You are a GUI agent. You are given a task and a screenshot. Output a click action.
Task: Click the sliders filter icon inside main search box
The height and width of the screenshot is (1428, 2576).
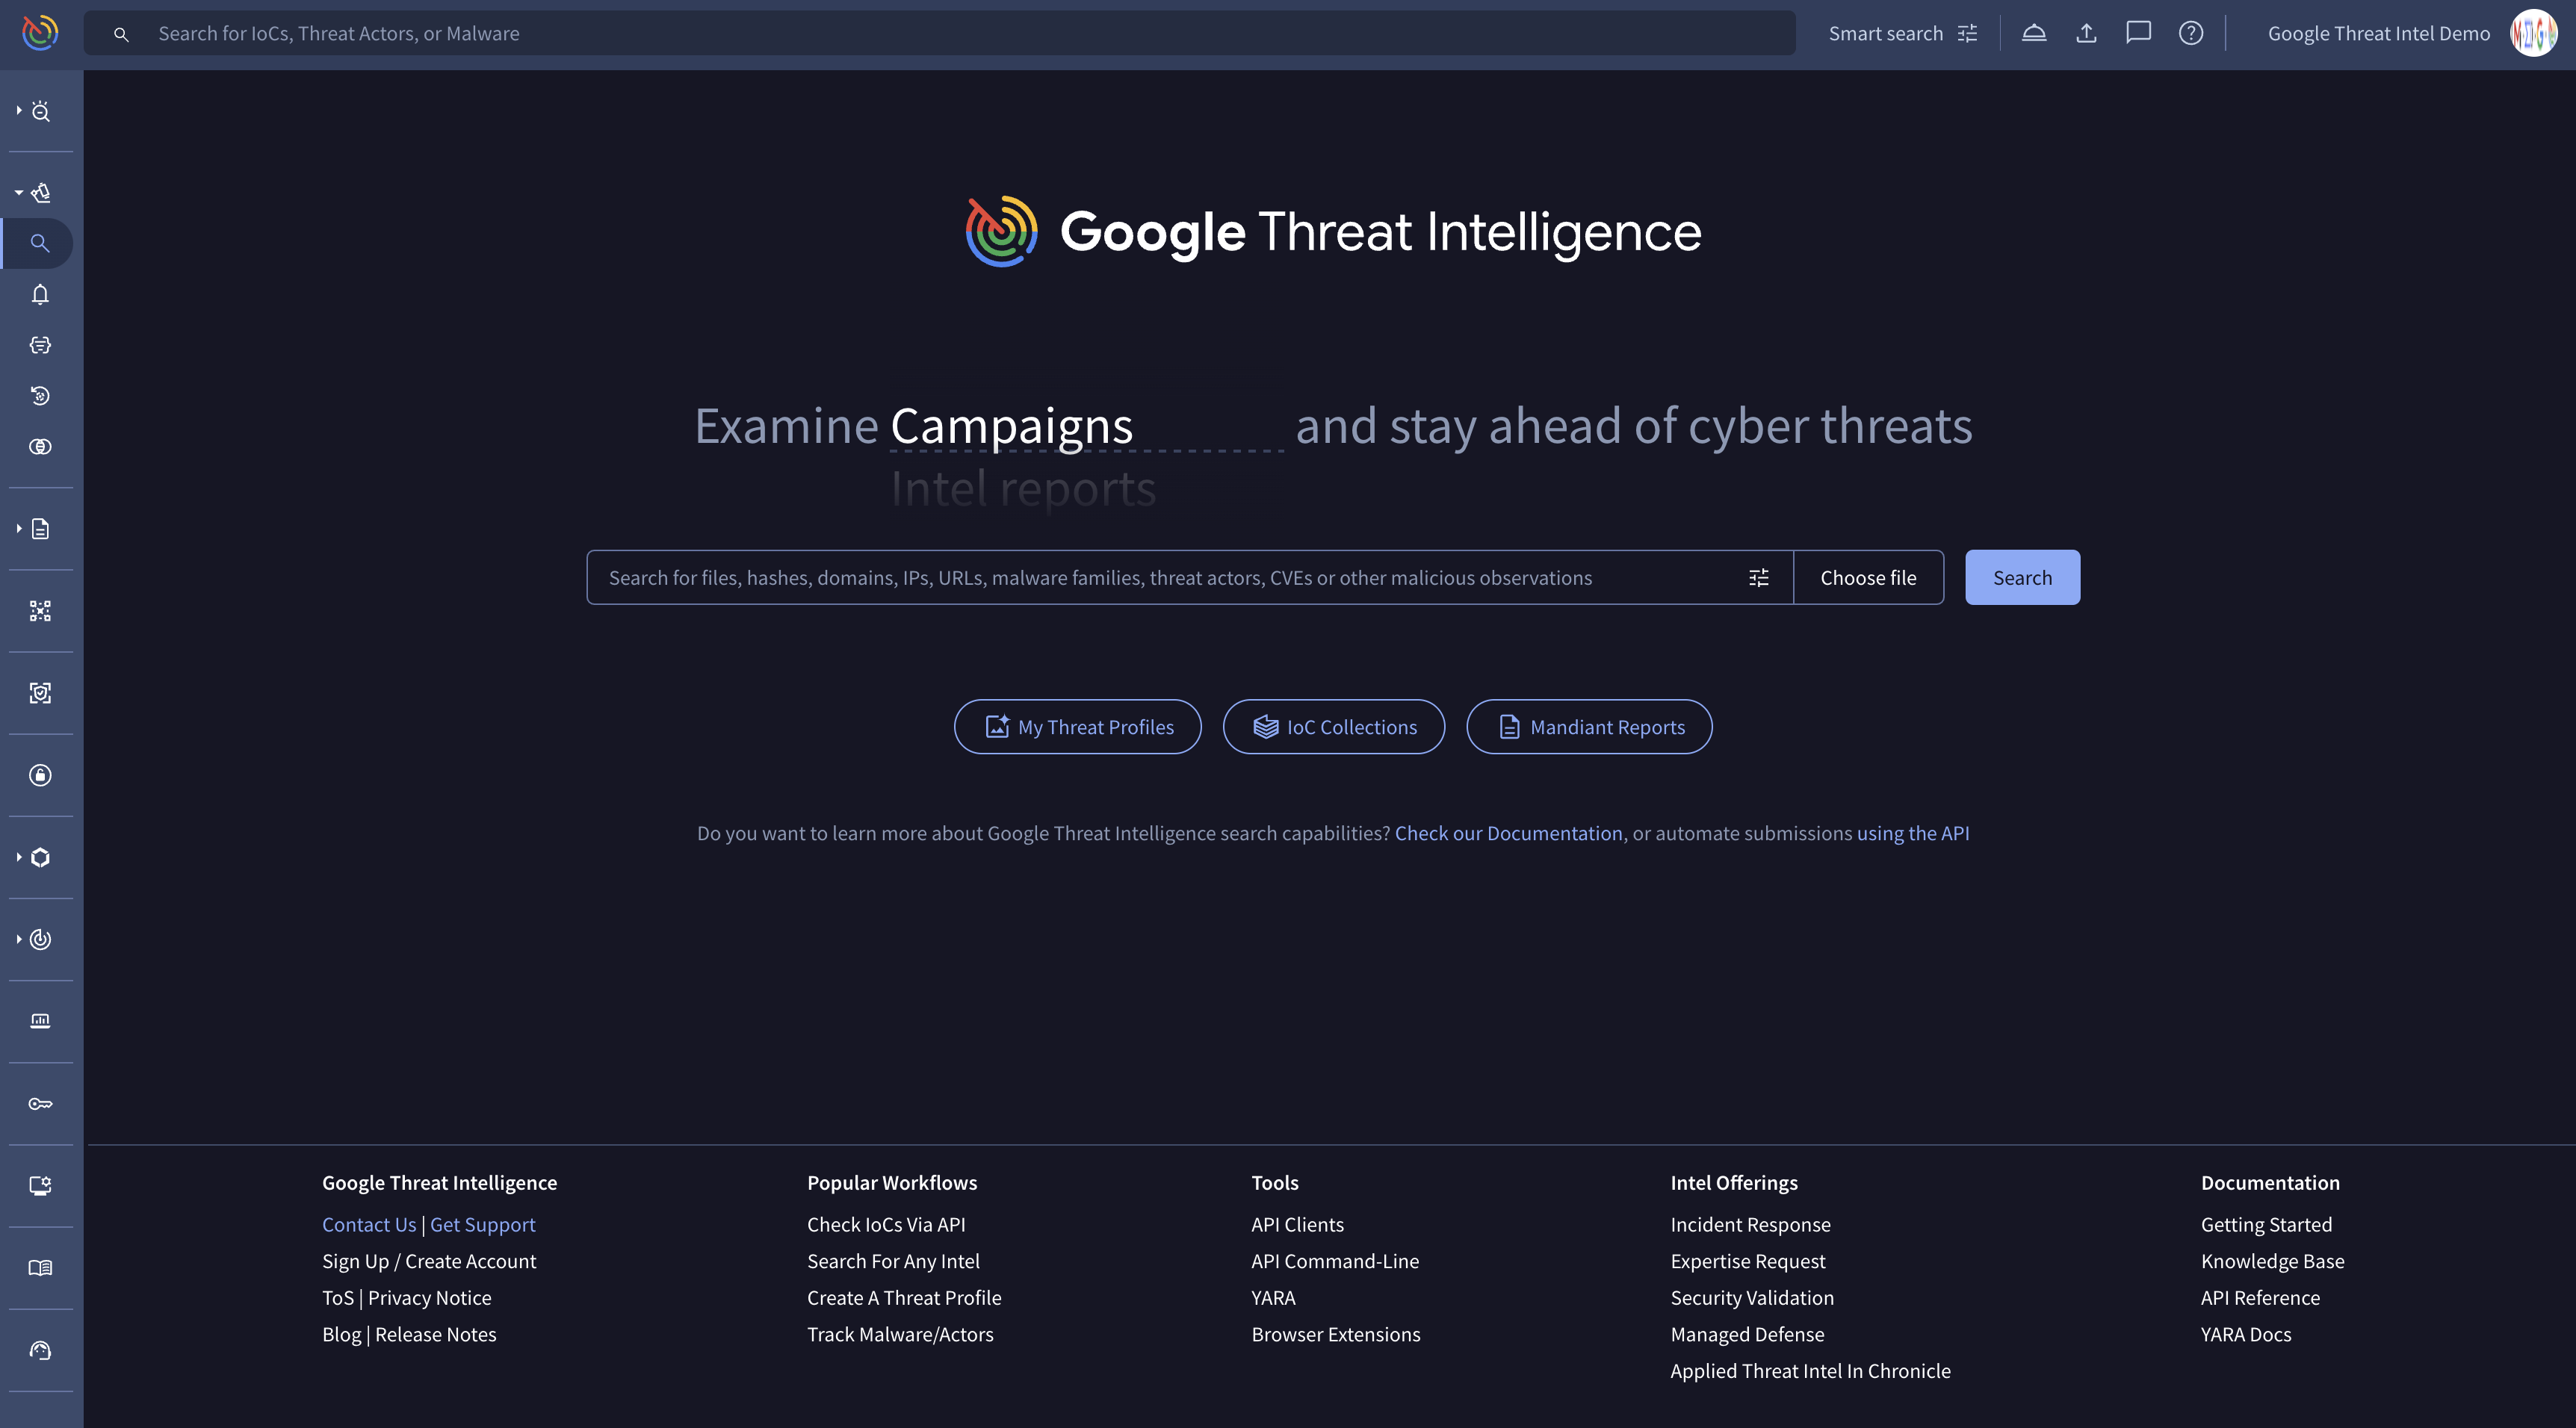pyautogui.click(x=1759, y=578)
